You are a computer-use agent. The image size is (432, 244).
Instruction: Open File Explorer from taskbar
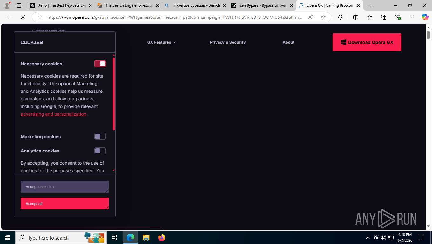point(146,238)
